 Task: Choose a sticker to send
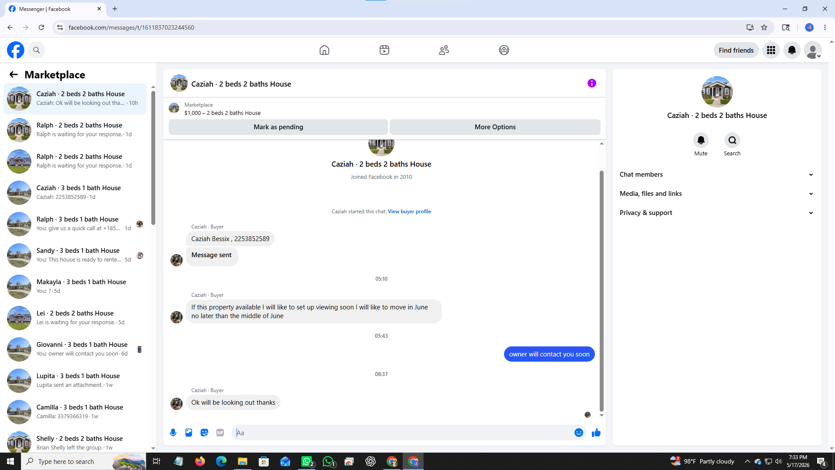pyautogui.click(x=204, y=433)
